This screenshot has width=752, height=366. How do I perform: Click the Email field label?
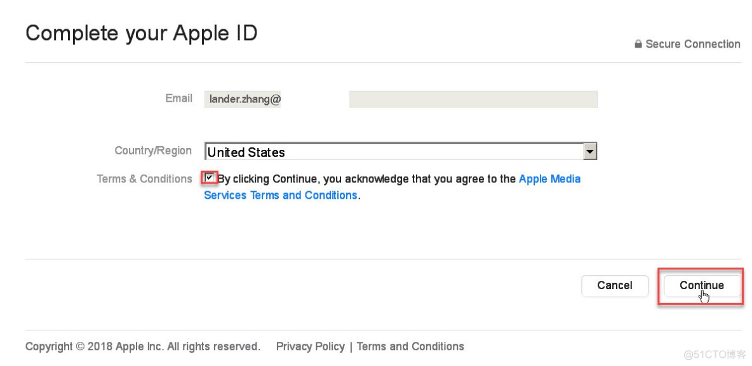[x=179, y=98]
